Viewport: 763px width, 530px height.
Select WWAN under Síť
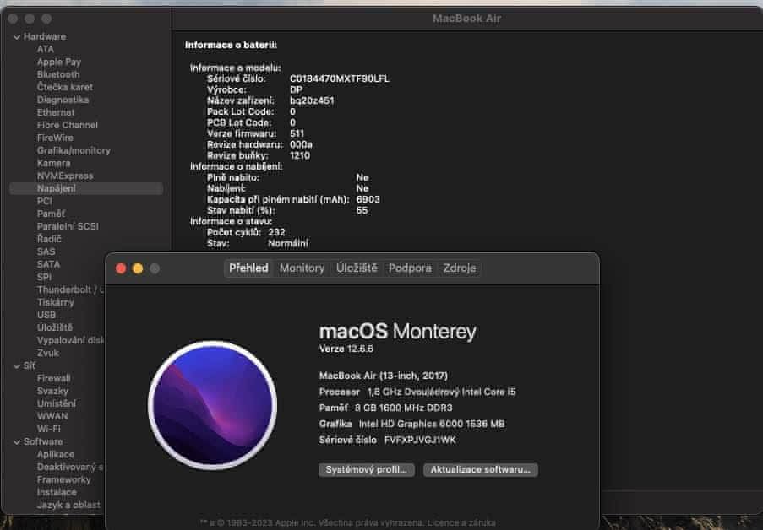[x=52, y=416]
